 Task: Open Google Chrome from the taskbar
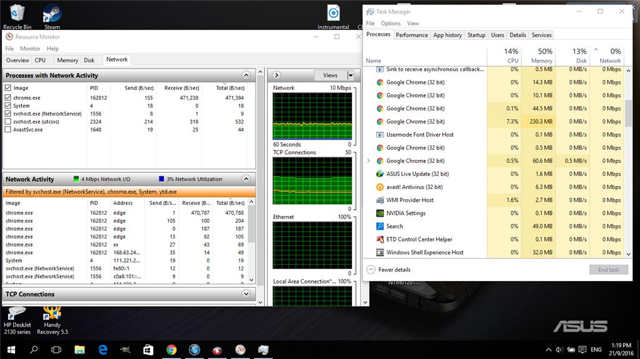[171, 350]
